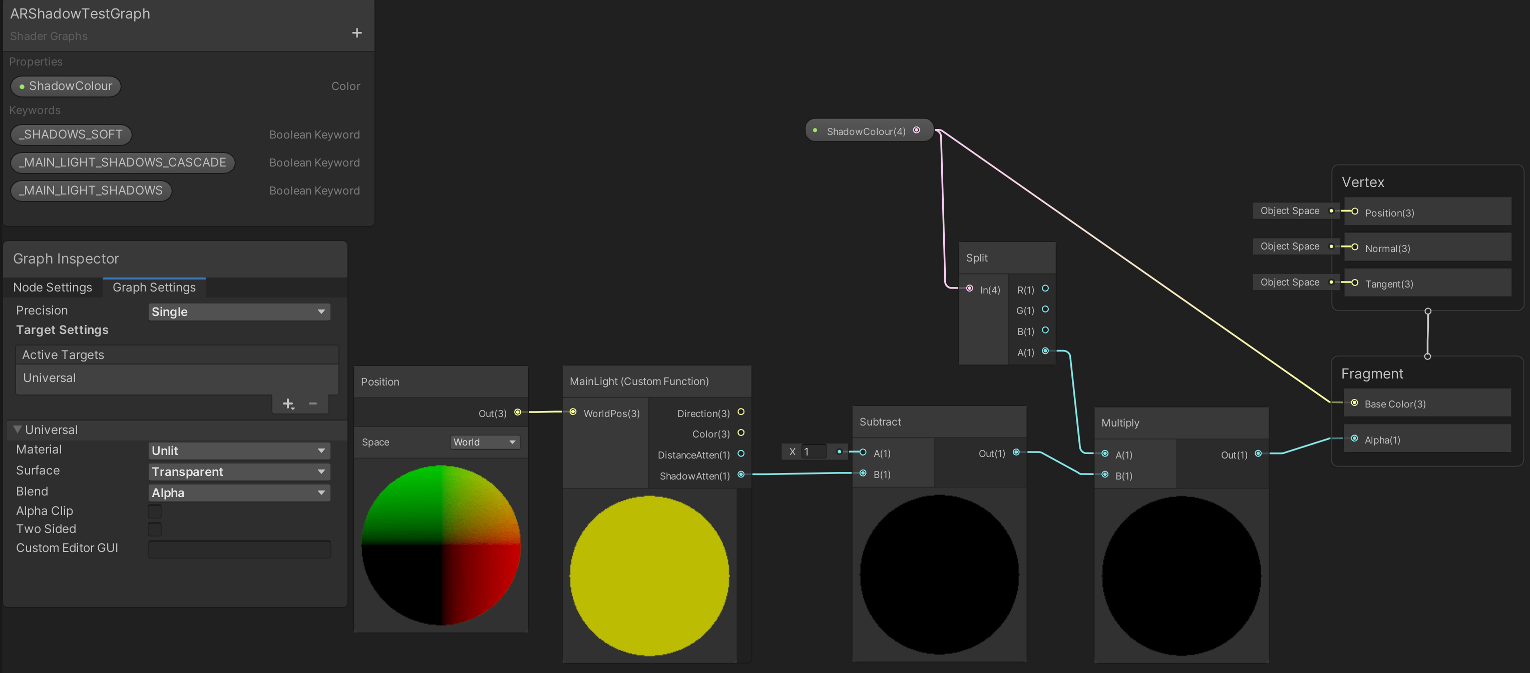Collapse the Universal settings foldout
The height and width of the screenshot is (673, 1530).
pyautogui.click(x=17, y=429)
